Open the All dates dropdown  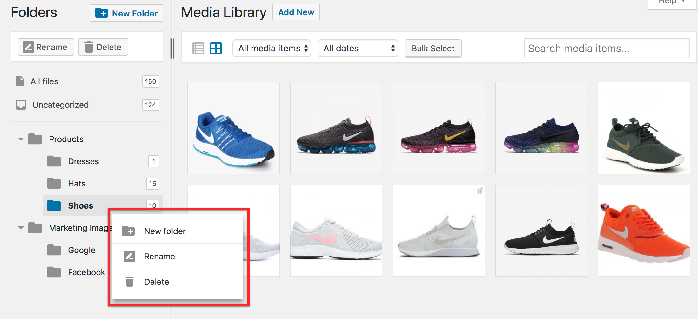[x=358, y=48]
